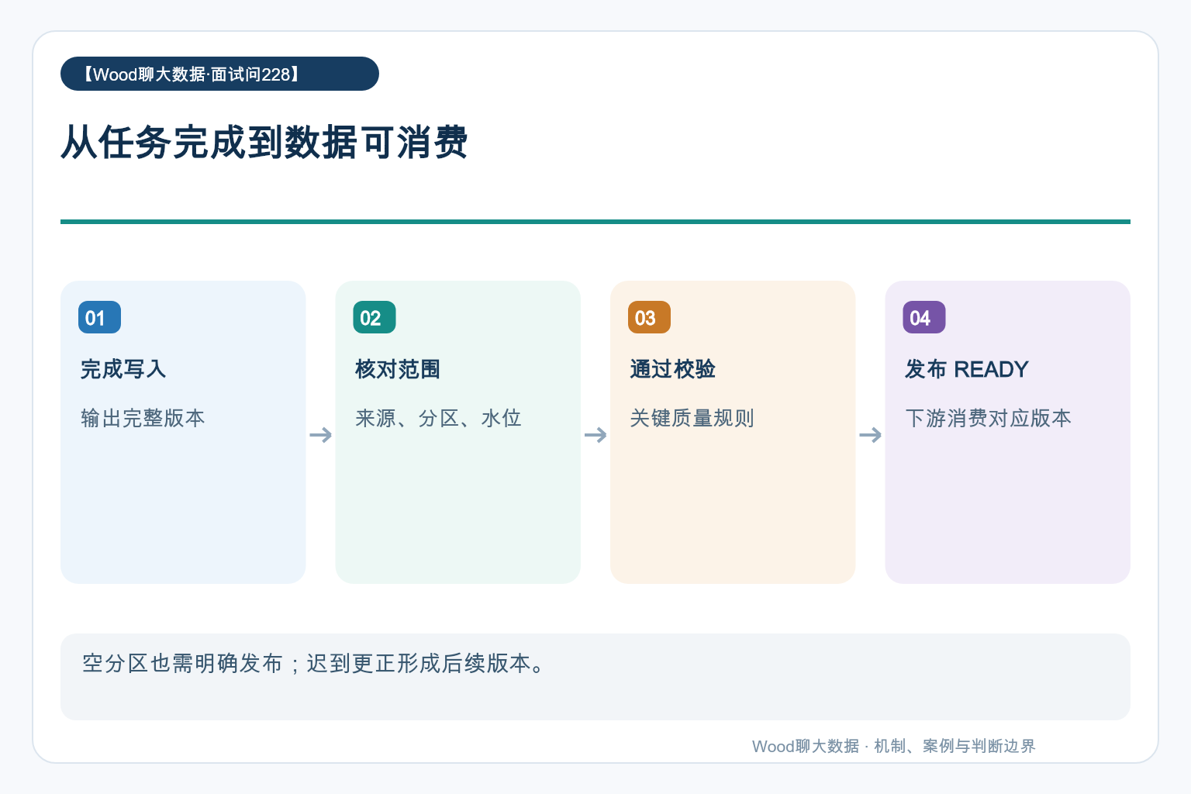1191x794 pixels.
Task: Select the 【Wood聊大数据·面试问228】 header tag
Action: pos(219,74)
